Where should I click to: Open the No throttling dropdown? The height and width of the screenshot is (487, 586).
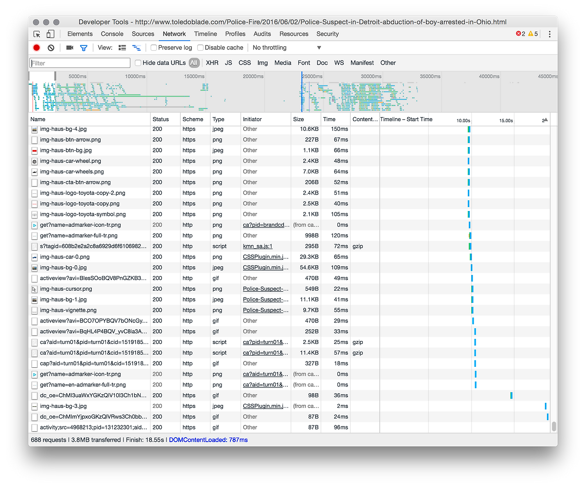coord(287,48)
